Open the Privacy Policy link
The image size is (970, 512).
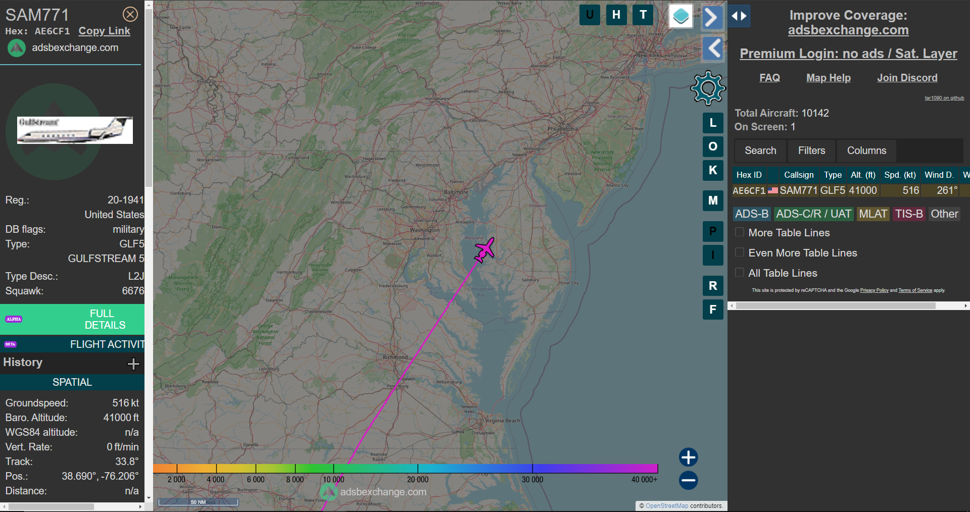coord(874,290)
